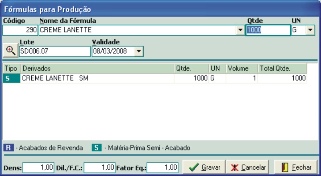The image size is (321, 176).
Task: Click the Volume cell showing 1
Action: [x=242, y=78]
